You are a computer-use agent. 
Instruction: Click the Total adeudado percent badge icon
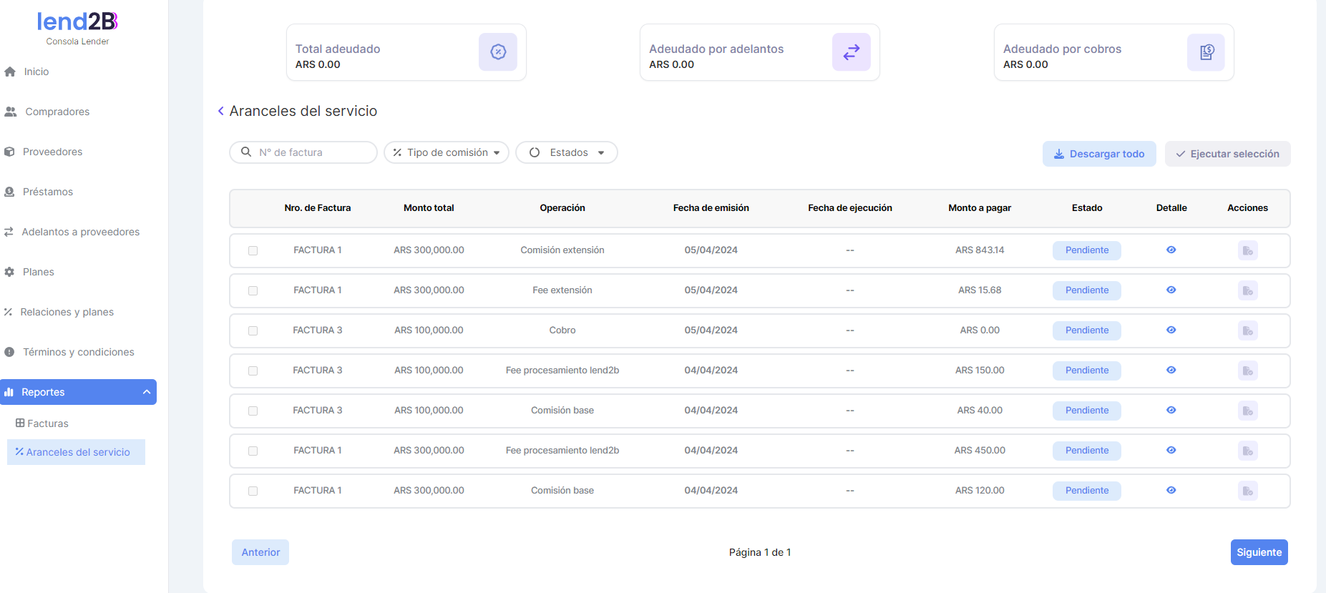pos(498,52)
